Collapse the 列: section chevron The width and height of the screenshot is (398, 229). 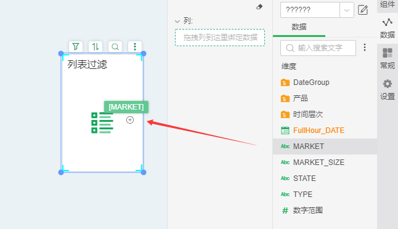(177, 22)
